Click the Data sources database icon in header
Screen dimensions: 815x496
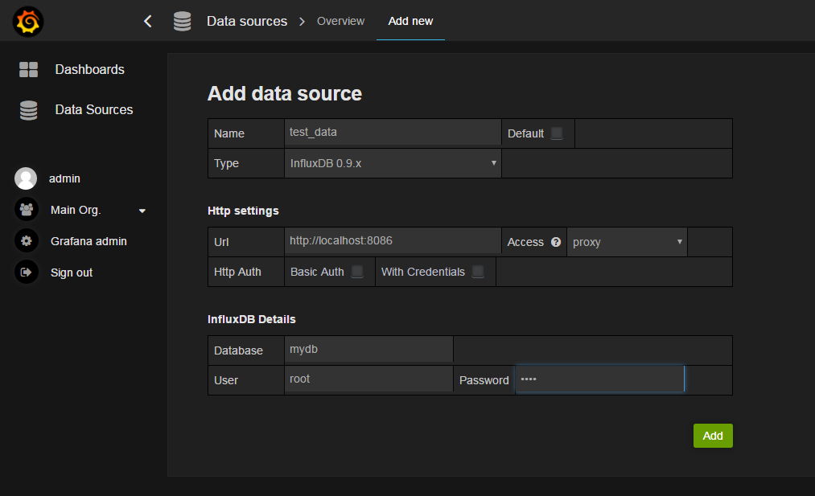click(x=183, y=21)
